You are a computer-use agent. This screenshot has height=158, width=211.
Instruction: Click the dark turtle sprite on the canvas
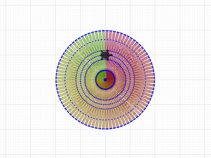[x=106, y=55]
